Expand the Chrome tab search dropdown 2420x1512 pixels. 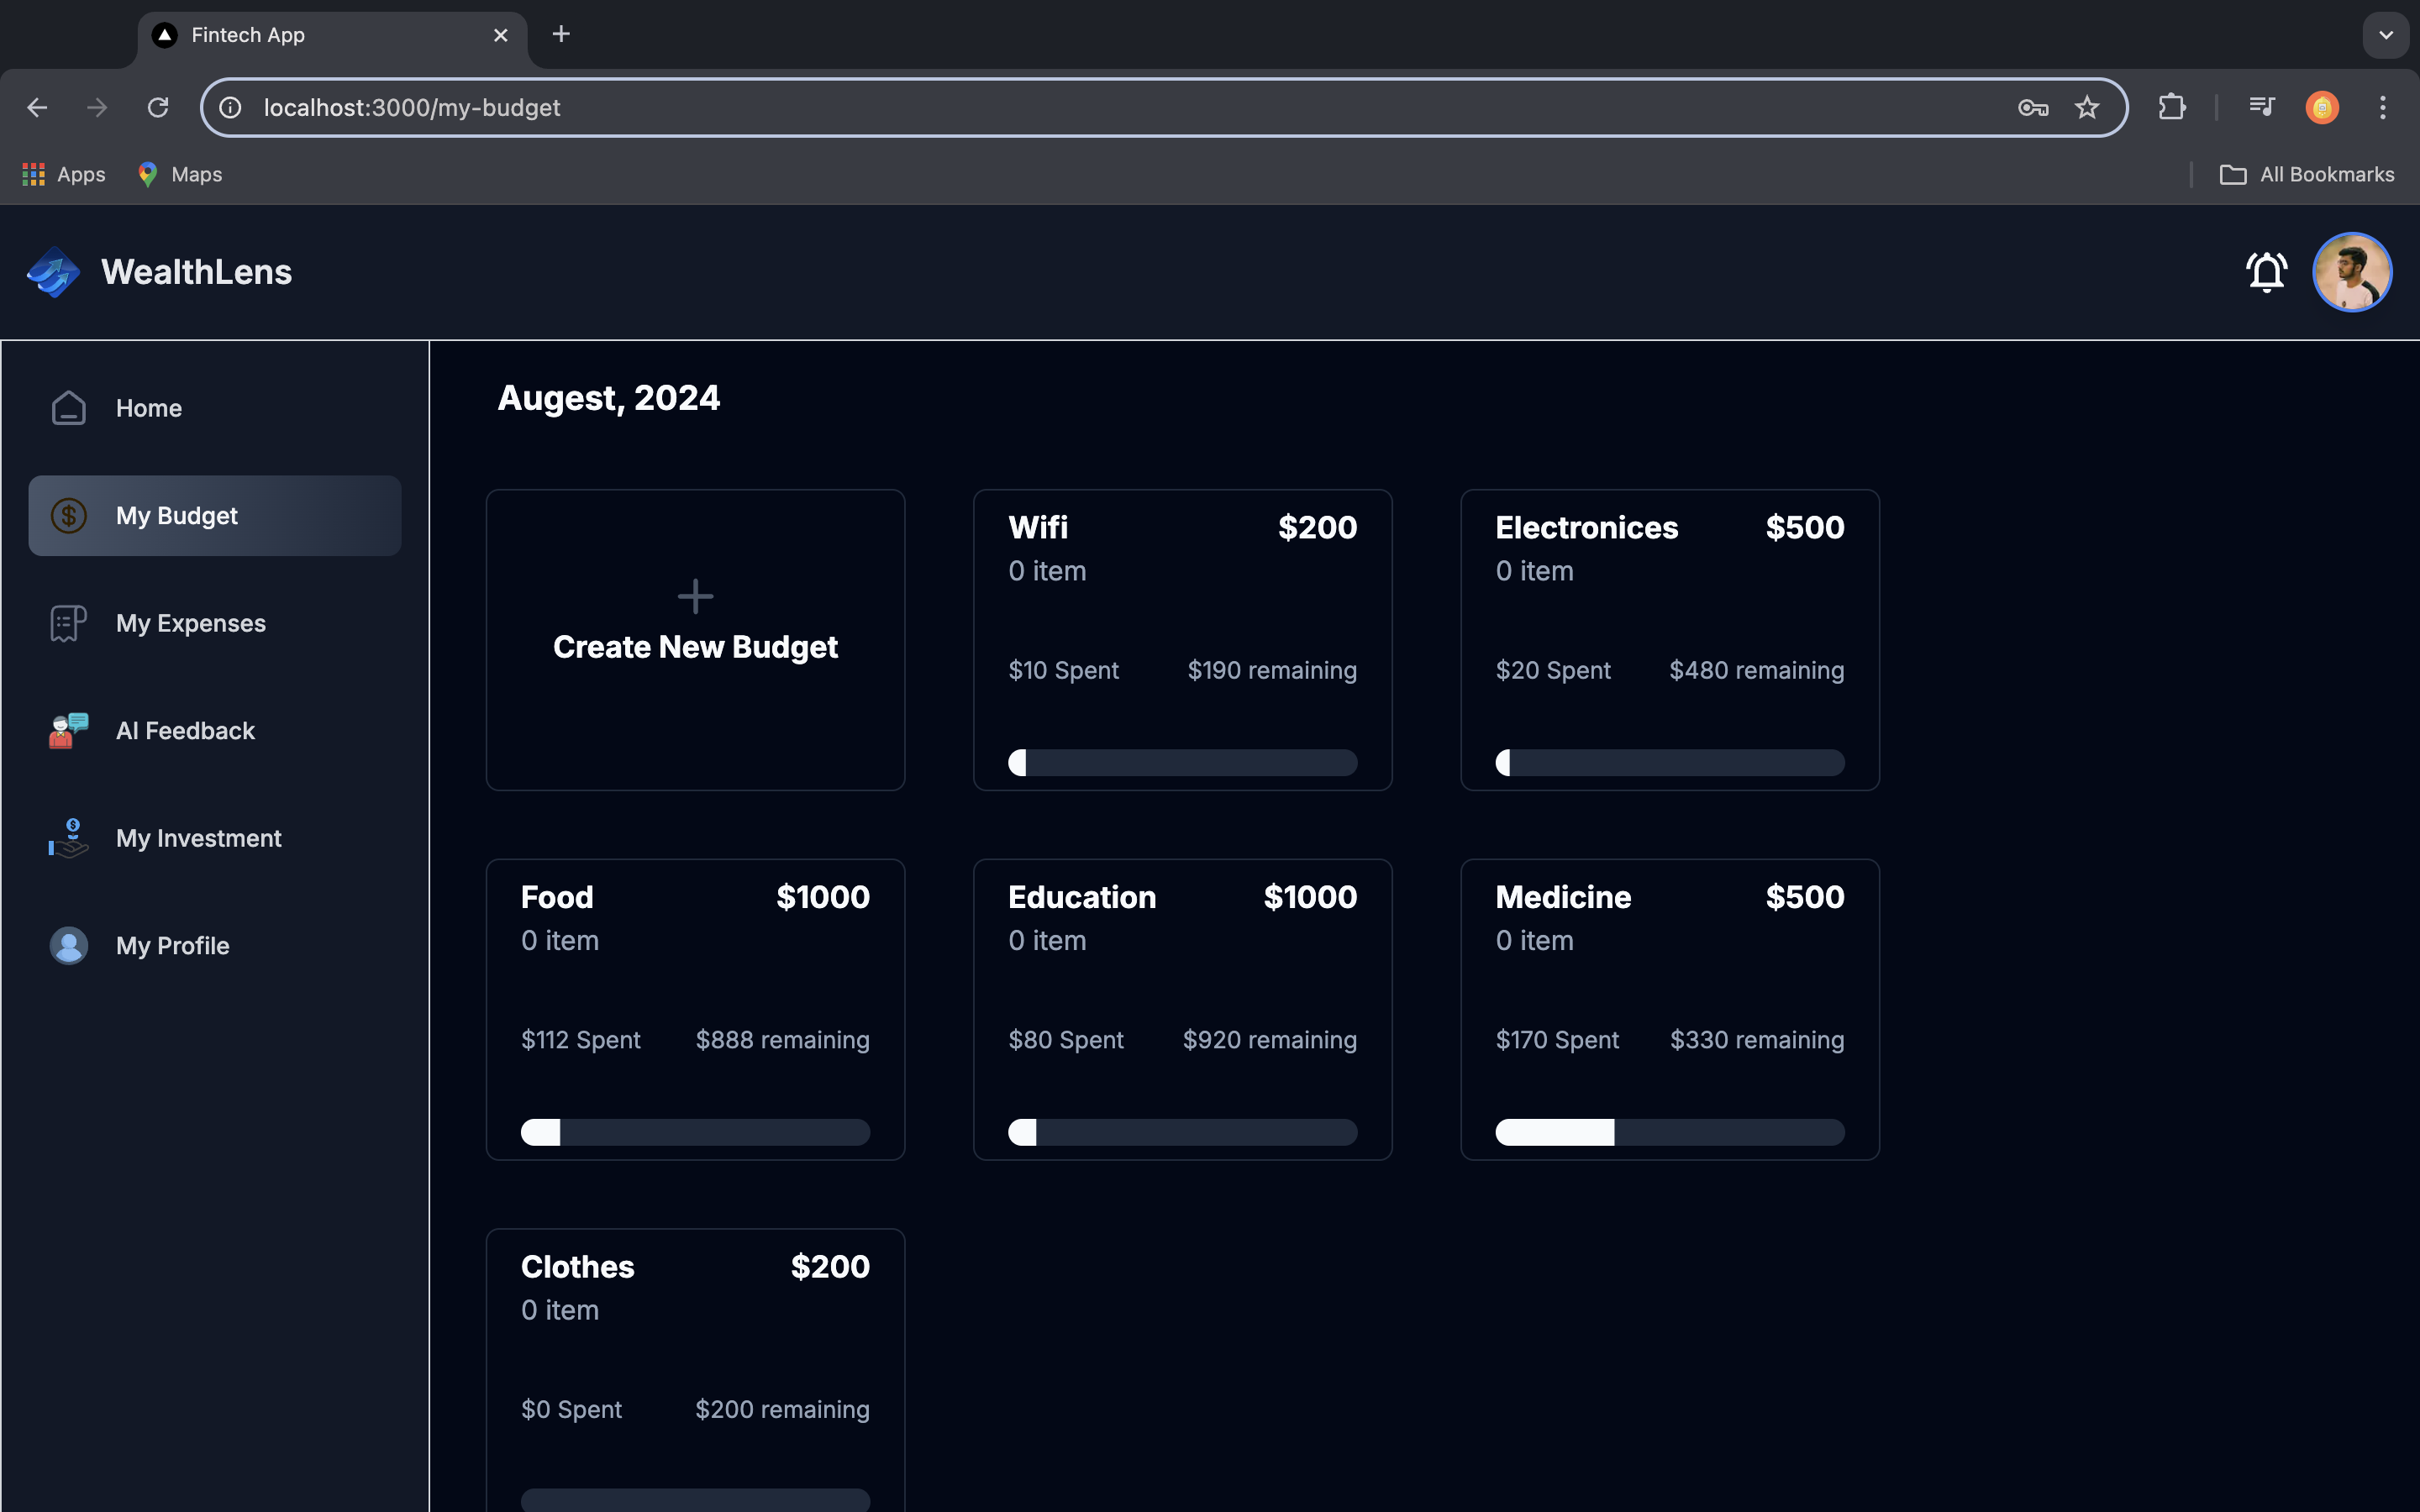[x=2385, y=35]
